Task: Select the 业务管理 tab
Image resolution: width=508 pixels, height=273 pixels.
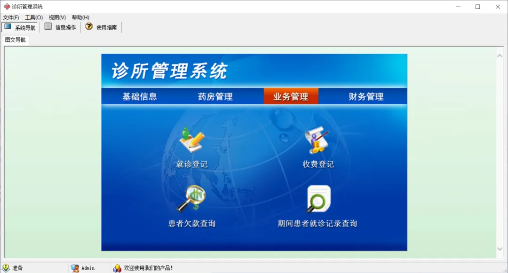Action: 291,96
